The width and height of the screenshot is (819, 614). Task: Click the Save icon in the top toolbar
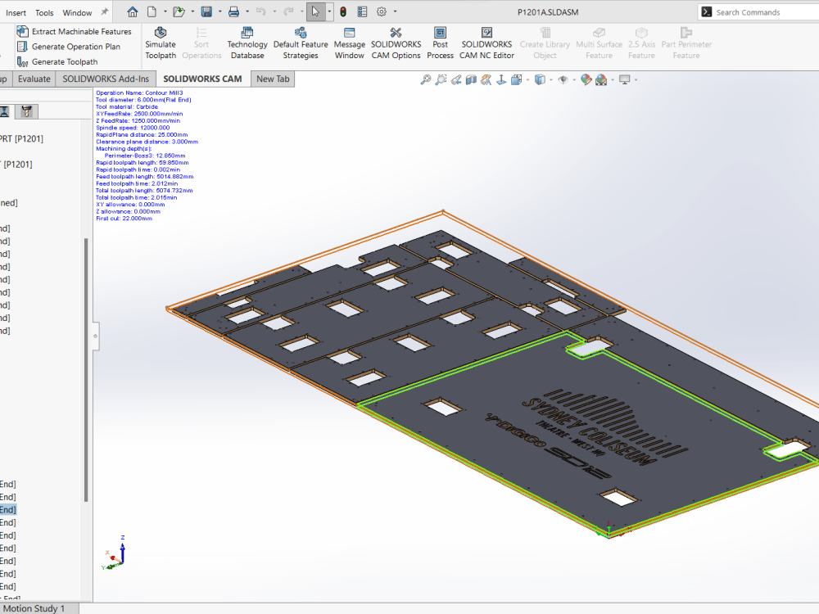206,11
